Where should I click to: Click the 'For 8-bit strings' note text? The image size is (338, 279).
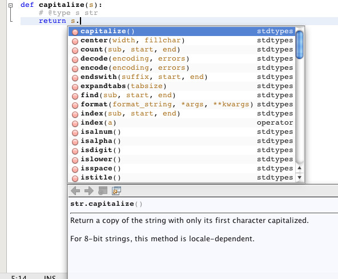(x=162, y=239)
